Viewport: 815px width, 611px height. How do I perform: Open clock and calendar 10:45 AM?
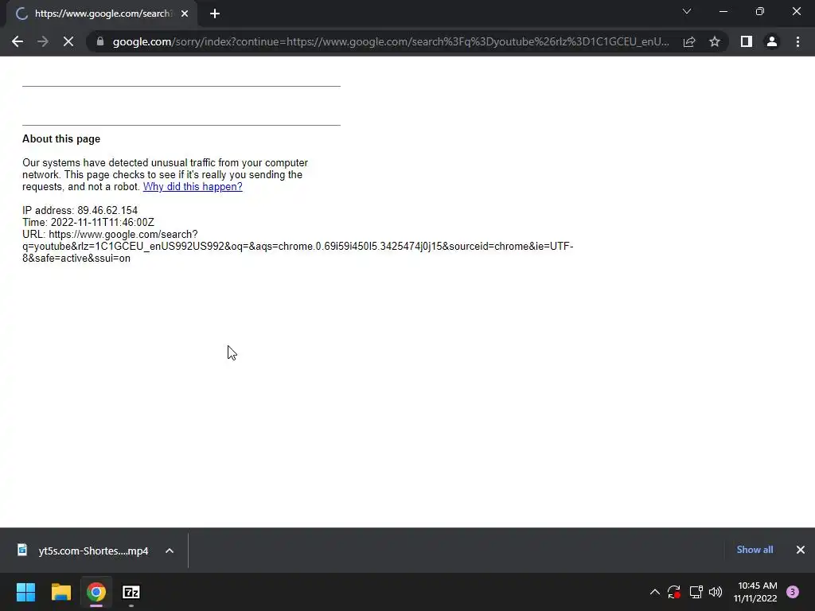(755, 592)
